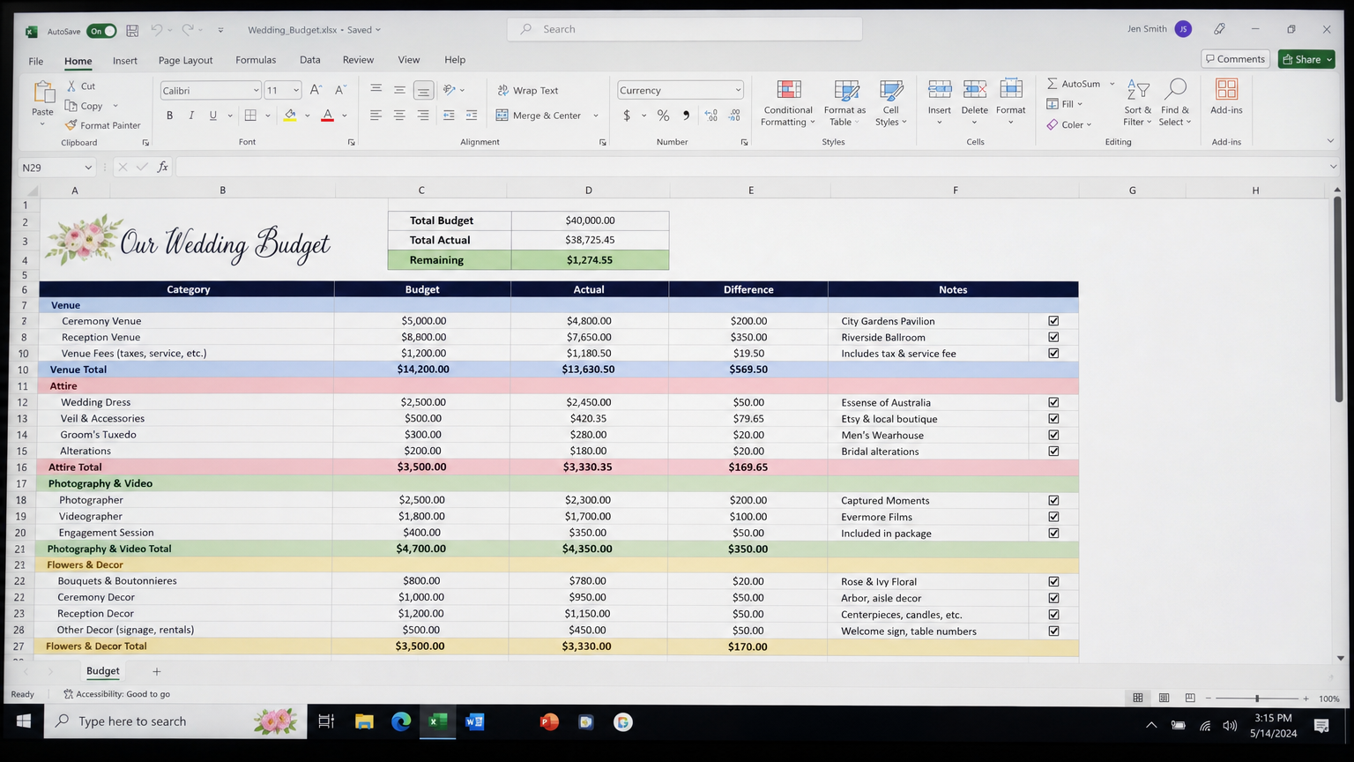Increase the font size

point(316,90)
